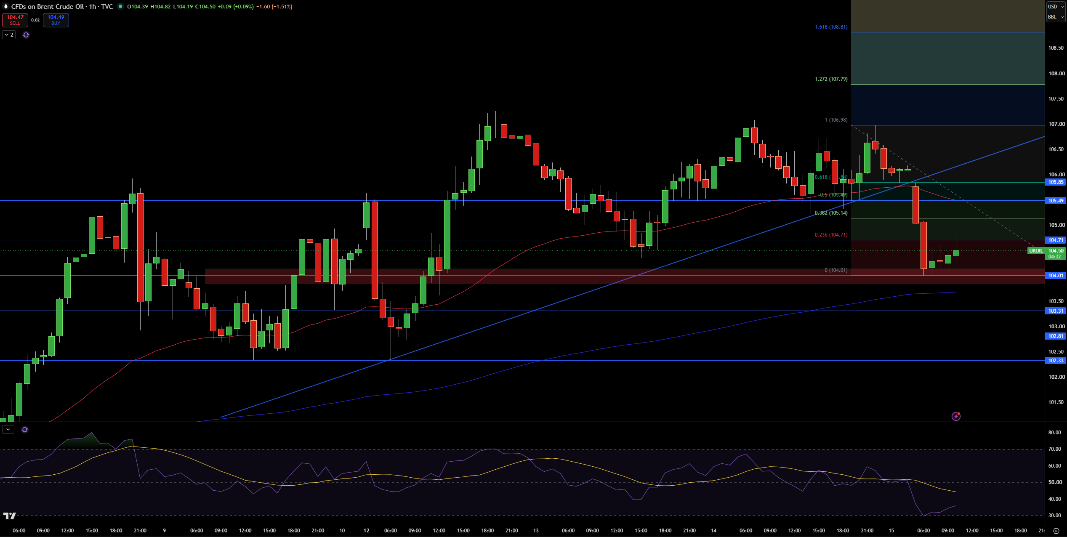Click the Fibonacci 1 (106.98) level label

point(836,120)
